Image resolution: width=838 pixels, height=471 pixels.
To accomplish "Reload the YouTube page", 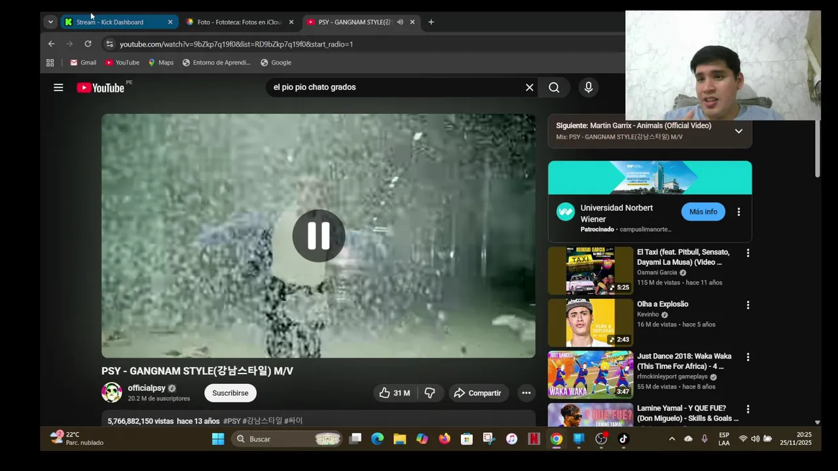I will coord(88,44).
